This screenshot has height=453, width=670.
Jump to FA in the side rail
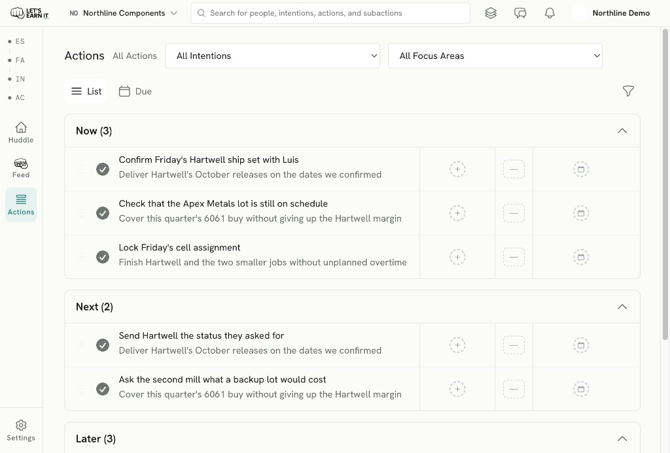[16, 60]
